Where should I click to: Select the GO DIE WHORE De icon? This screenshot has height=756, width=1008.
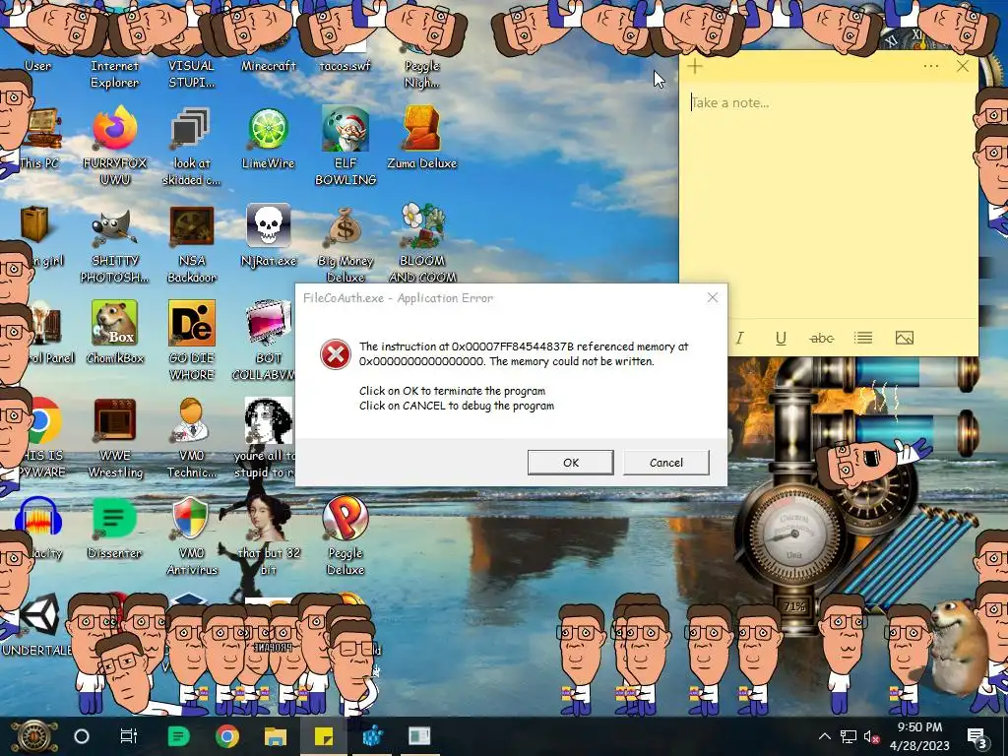[x=191, y=341]
